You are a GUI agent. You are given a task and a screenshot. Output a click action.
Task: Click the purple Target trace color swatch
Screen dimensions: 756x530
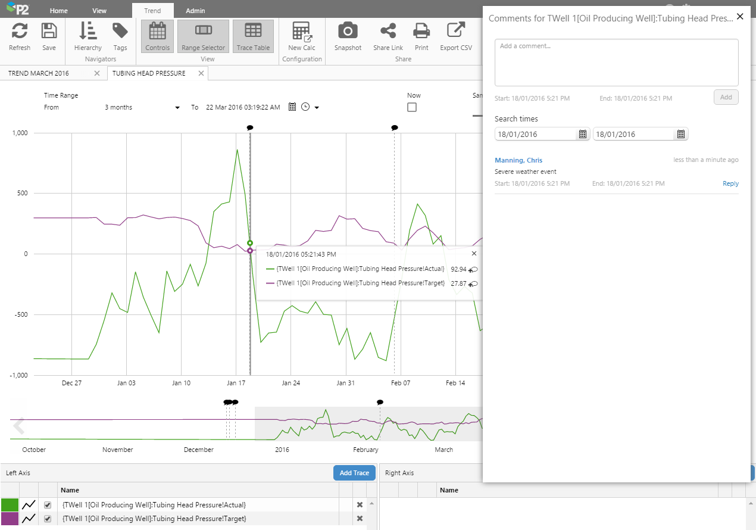pos(10,519)
